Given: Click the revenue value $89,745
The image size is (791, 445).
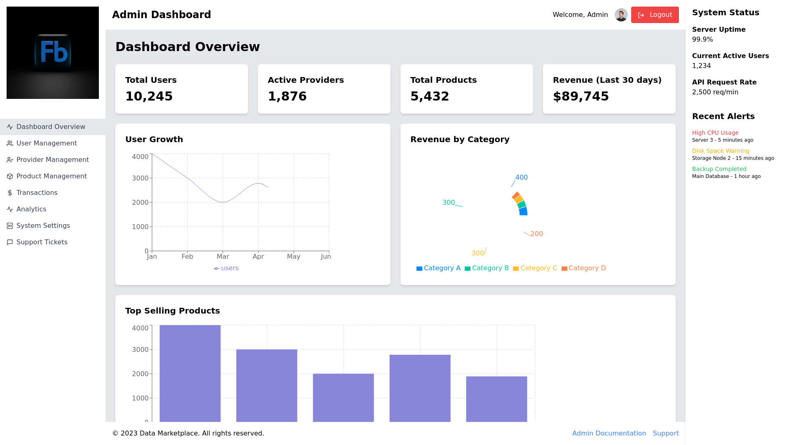Looking at the screenshot, I should coord(581,96).
